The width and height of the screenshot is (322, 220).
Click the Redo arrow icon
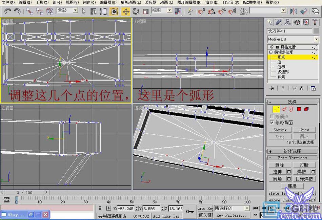[x=17, y=11]
